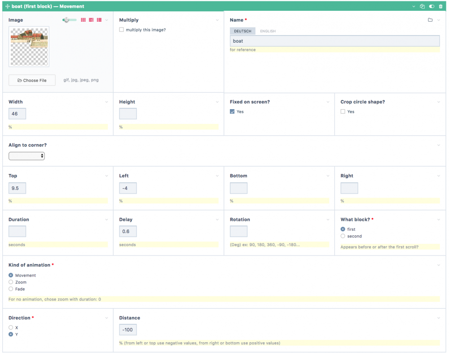Viewport: 449px width, 353px height.
Task: Select the DEUTSCH language tab
Action: coord(242,31)
